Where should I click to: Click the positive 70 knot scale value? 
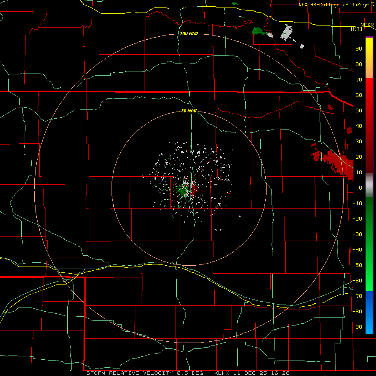359,80
